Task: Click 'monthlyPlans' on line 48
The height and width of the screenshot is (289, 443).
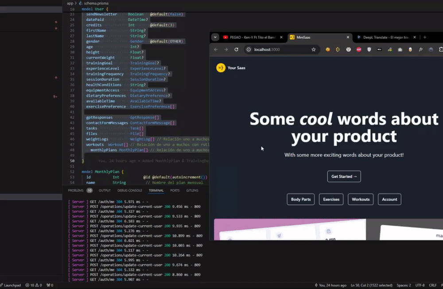Action: click(x=104, y=150)
